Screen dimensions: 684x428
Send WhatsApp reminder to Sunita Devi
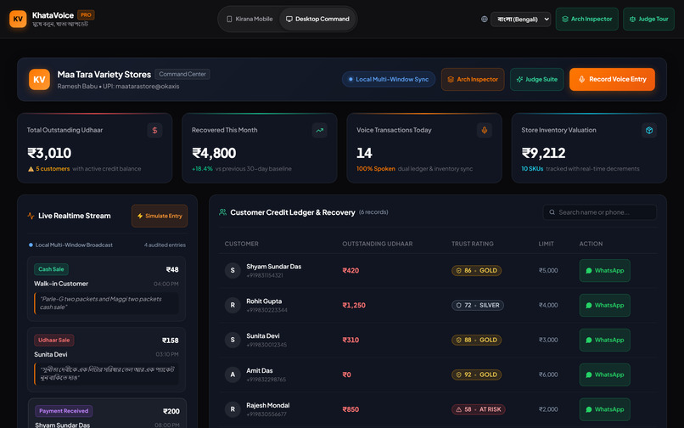pos(604,340)
